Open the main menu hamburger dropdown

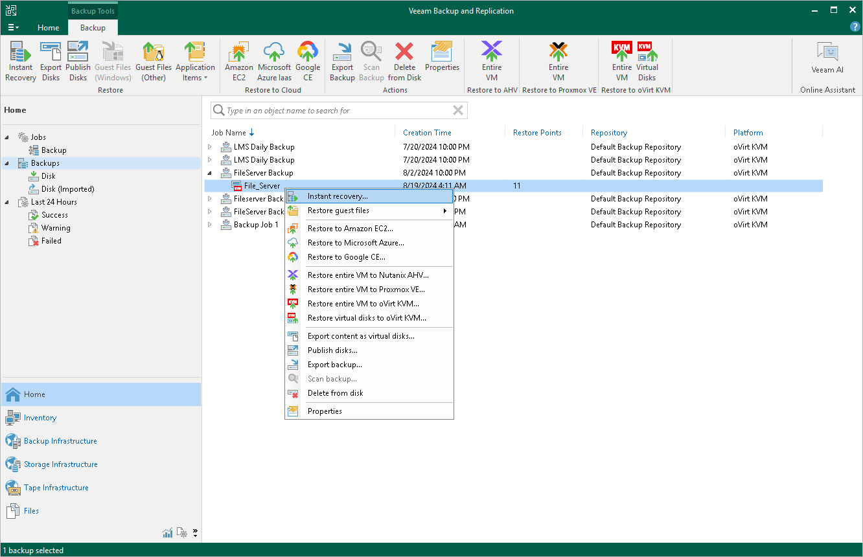coord(13,28)
